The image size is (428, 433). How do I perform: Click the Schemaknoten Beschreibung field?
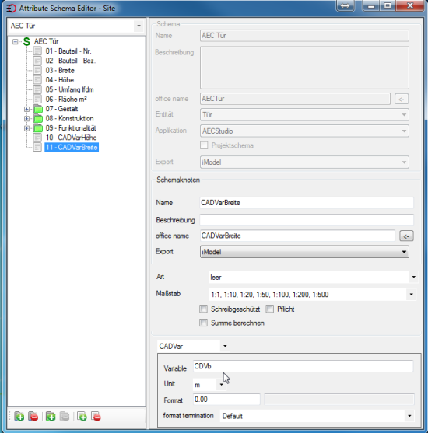pos(307,220)
